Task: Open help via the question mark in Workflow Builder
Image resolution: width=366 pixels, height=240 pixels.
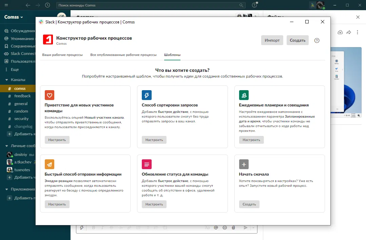Action: coord(317,40)
